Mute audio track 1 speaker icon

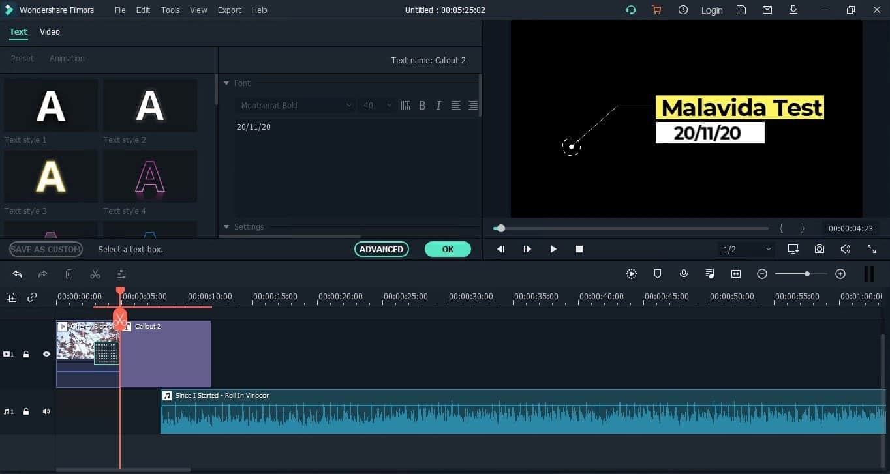46,411
